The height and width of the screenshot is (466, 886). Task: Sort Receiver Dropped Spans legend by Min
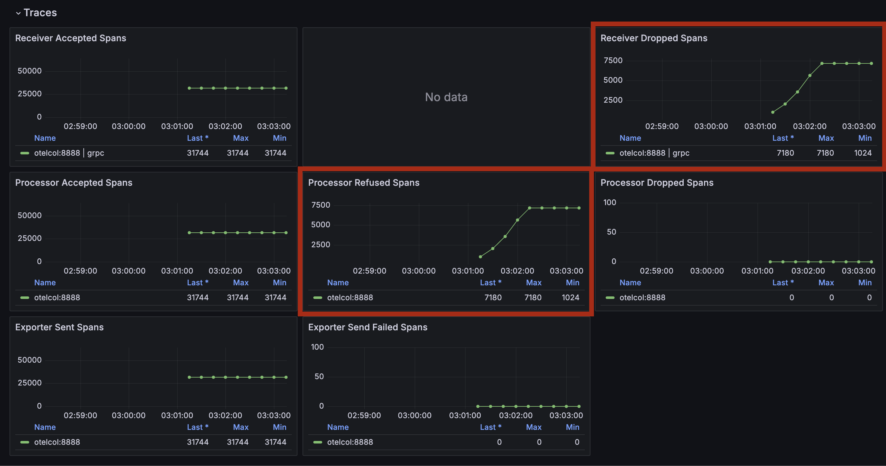coord(865,138)
